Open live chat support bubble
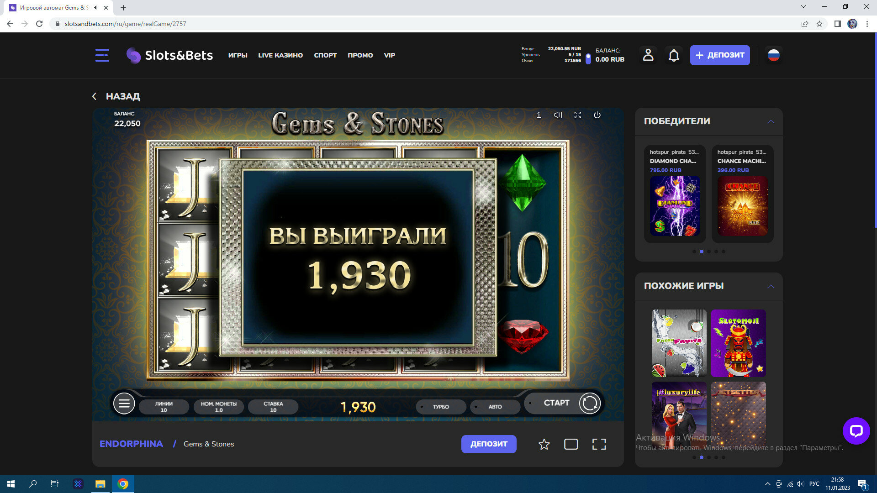This screenshot has width=877, height=493. click(x=856, y=430)
